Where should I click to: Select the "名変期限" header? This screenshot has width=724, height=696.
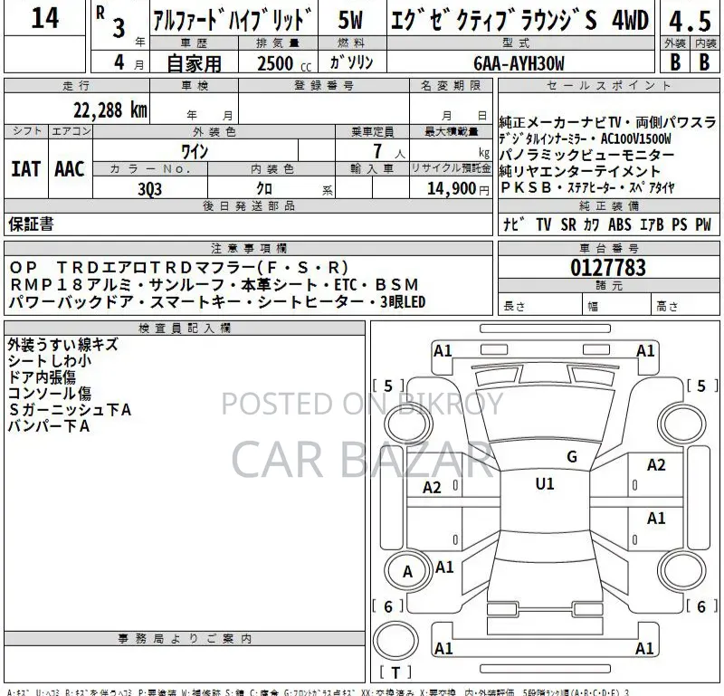coord(451,85)
